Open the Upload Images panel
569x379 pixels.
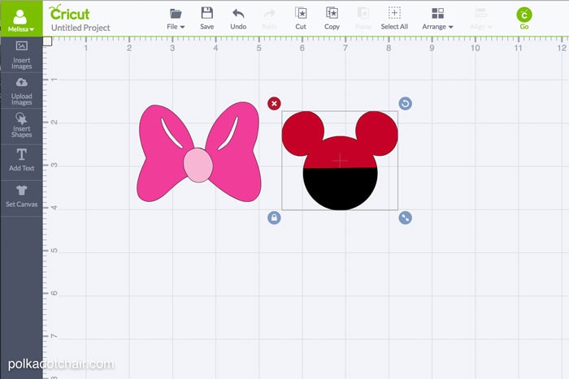click(x=22, y=91)
